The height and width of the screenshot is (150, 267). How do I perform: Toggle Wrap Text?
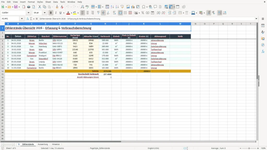(x=114, y=13)
